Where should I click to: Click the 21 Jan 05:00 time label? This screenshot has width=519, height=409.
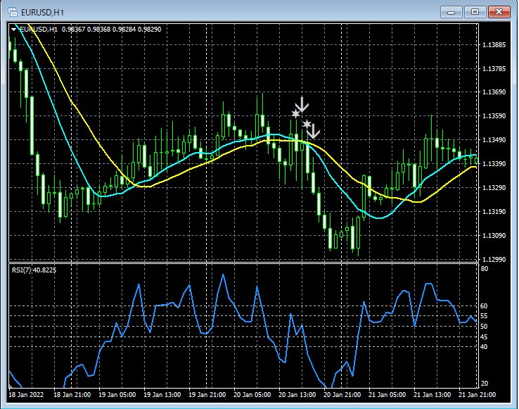(x=387, y=395)
